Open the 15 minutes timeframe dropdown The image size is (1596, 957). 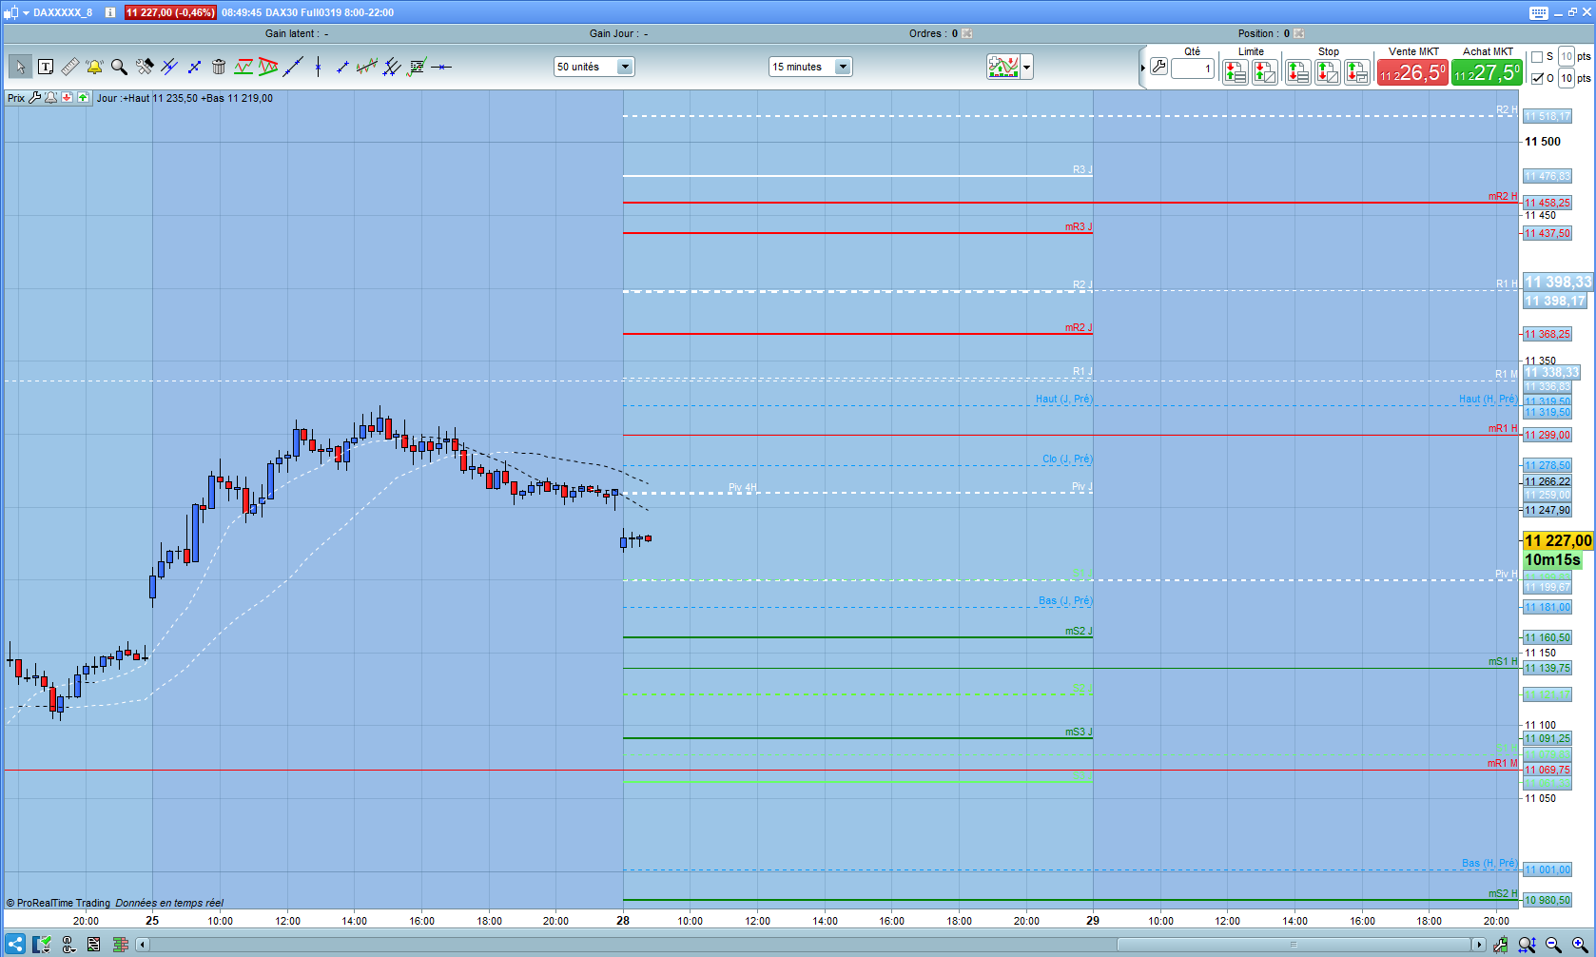(810, 67)
